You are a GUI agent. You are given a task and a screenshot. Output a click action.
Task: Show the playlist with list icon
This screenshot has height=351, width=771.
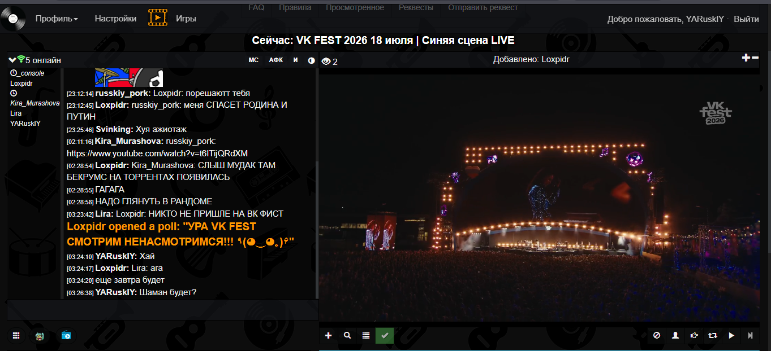366,335
